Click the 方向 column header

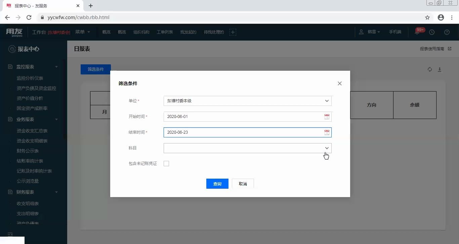click(x=372, y=105)
